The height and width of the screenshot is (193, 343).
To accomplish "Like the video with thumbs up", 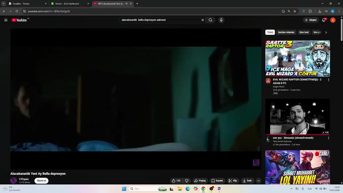I will pyautogui.click(x=176, y=181).
